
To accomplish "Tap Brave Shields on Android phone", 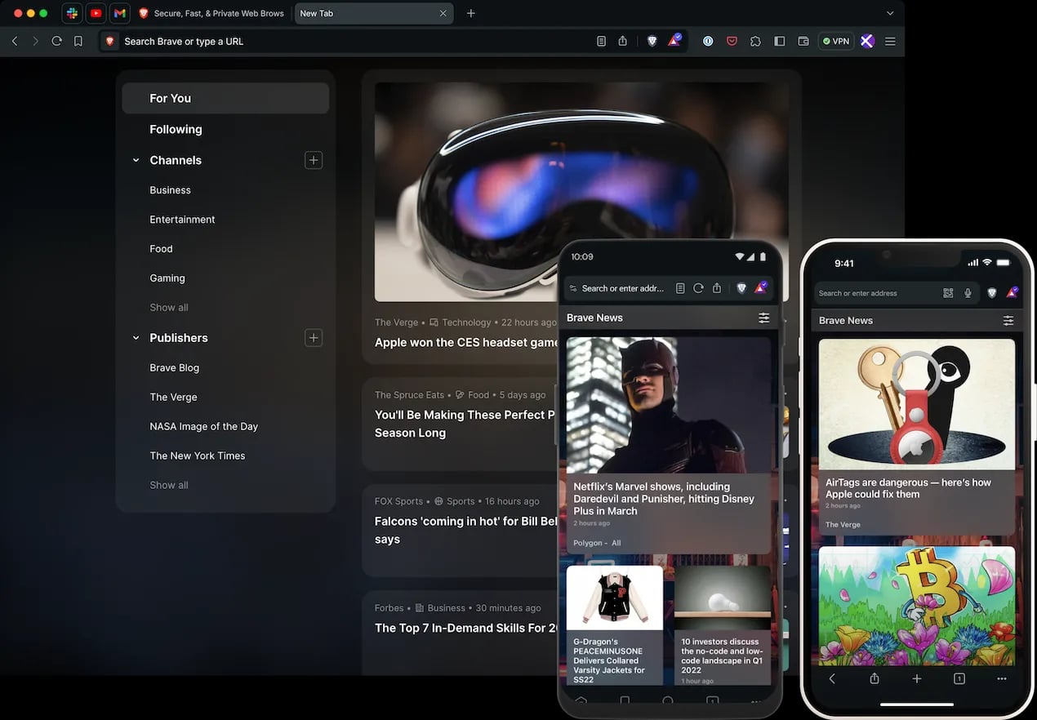I will point(741,288).
